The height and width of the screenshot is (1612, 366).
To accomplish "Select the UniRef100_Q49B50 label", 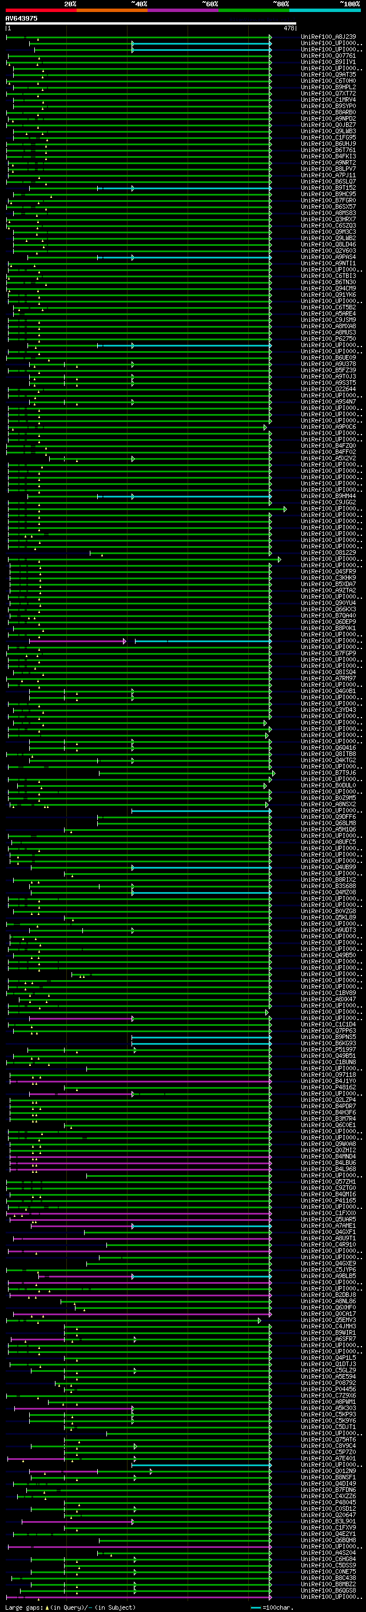I will 328,955.
